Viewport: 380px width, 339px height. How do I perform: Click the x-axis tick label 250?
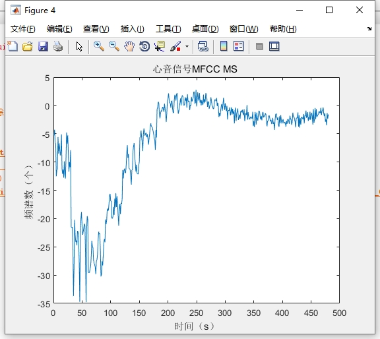click(197, 313)
